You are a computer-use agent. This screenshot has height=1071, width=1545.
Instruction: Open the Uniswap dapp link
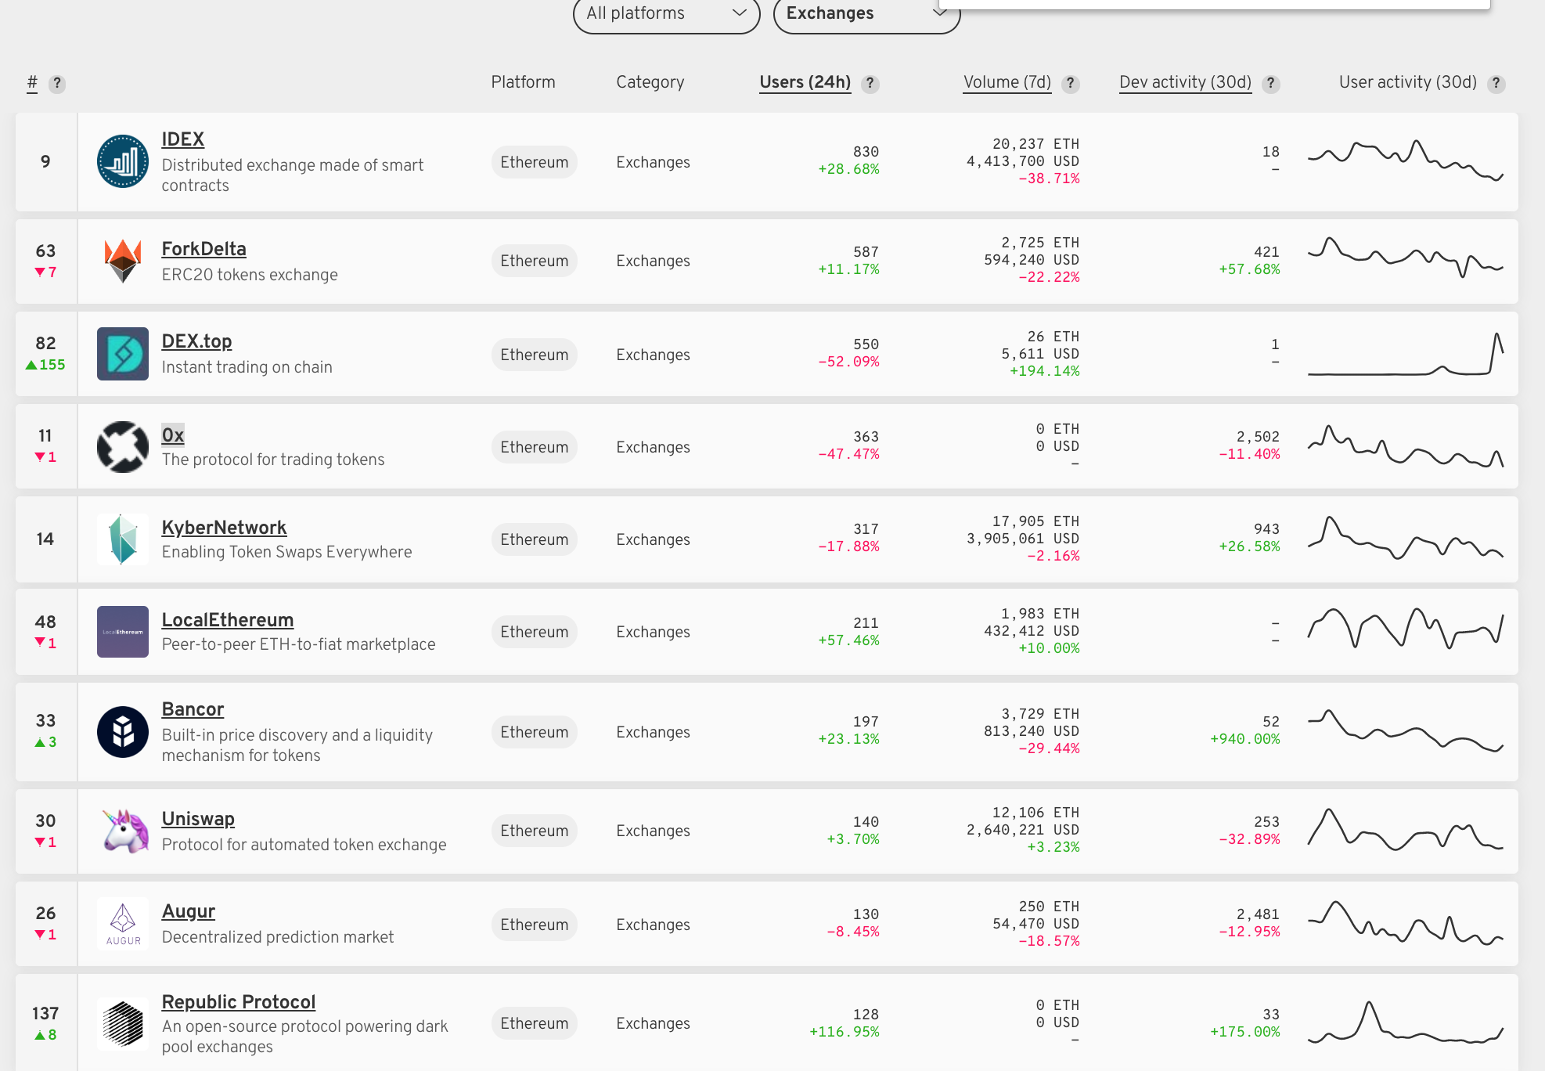coord(198,819)
